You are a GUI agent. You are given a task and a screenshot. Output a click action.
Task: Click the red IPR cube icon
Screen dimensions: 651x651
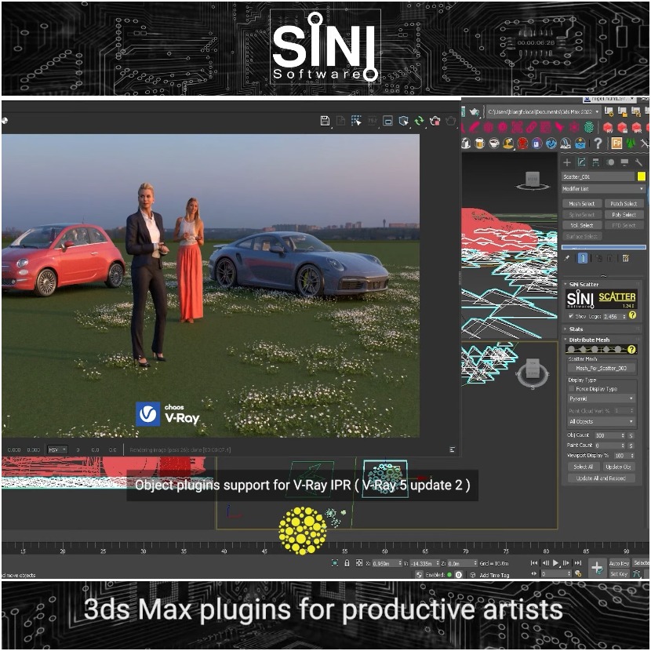(x=636, y=128)
